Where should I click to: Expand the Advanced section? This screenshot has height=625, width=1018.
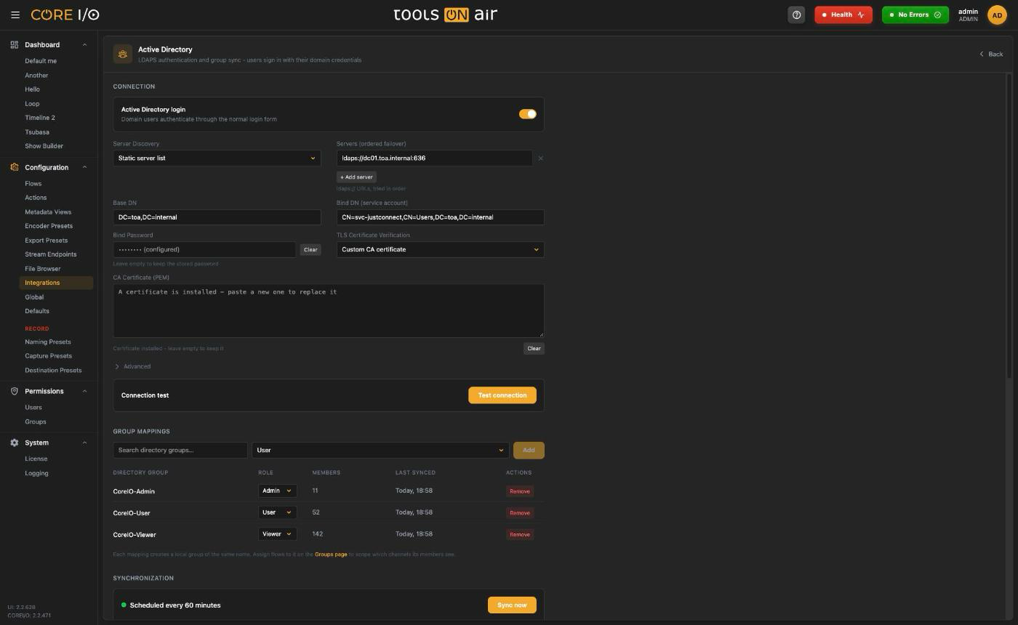[x=133, y=366]
